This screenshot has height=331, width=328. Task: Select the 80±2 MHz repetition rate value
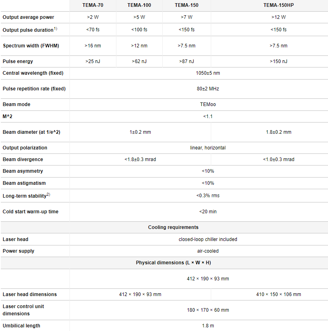[208, 89]
